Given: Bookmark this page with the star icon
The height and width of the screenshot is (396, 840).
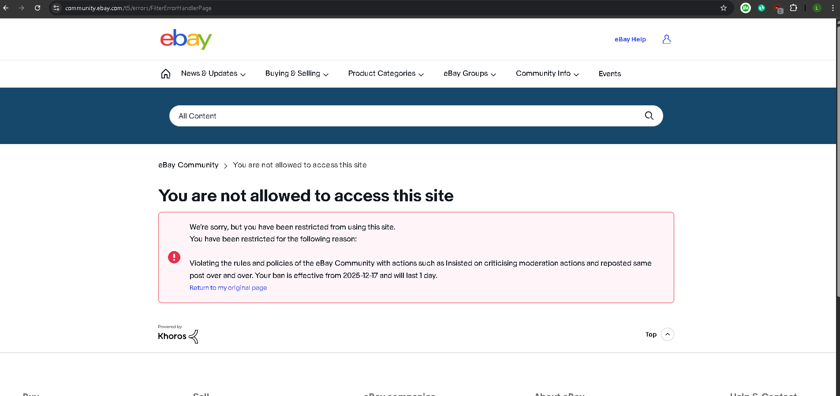Looking at the screenshot, I should tap(723, 8).
